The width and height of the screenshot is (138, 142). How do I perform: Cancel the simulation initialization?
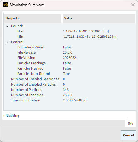point(128,135)
